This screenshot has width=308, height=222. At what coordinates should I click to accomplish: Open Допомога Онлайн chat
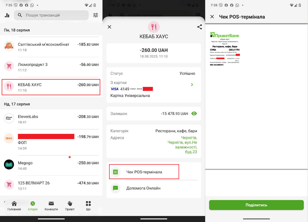143,188
